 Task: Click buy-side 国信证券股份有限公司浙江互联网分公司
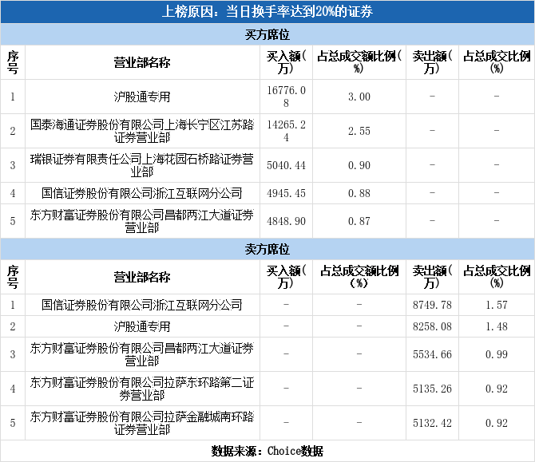[142, 193]
